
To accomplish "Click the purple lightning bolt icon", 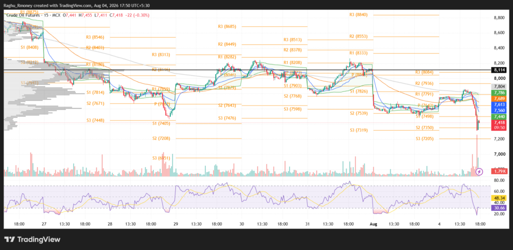I will [x=479, y=171].
